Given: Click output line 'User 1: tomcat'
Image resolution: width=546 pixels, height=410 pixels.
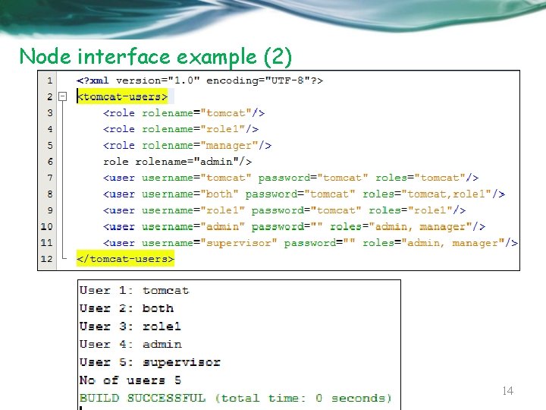Looking at the screenshot, I should pyautogui.click(x=134, y=290).
